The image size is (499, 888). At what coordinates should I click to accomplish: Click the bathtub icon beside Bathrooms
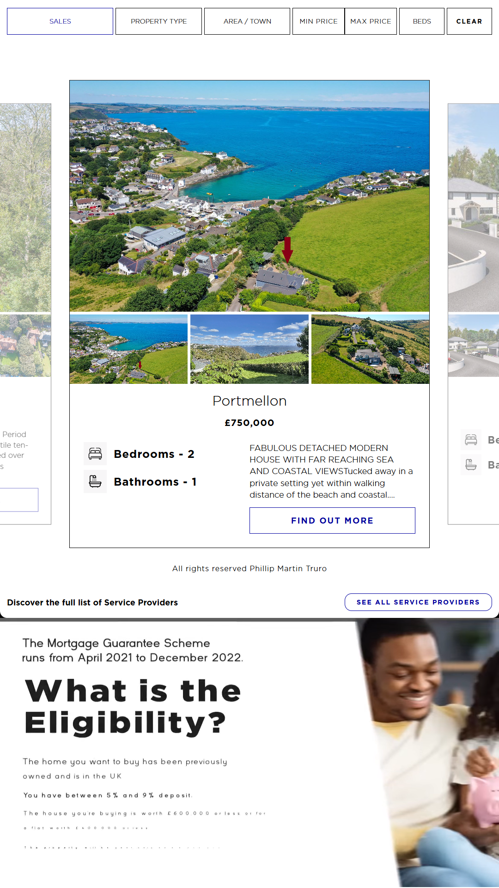click(95, 481)
